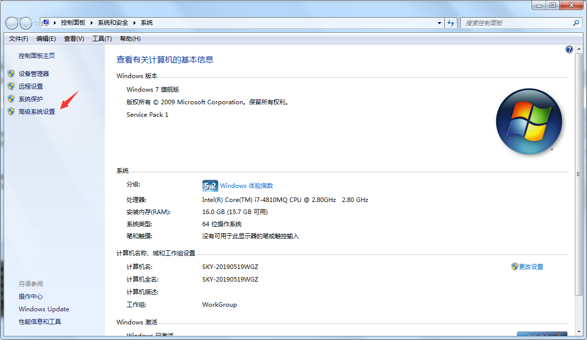Select 控制面板 breadcrumb in address bar
Viewport: 587px width, 340px height.
click(x=73, y=23)
